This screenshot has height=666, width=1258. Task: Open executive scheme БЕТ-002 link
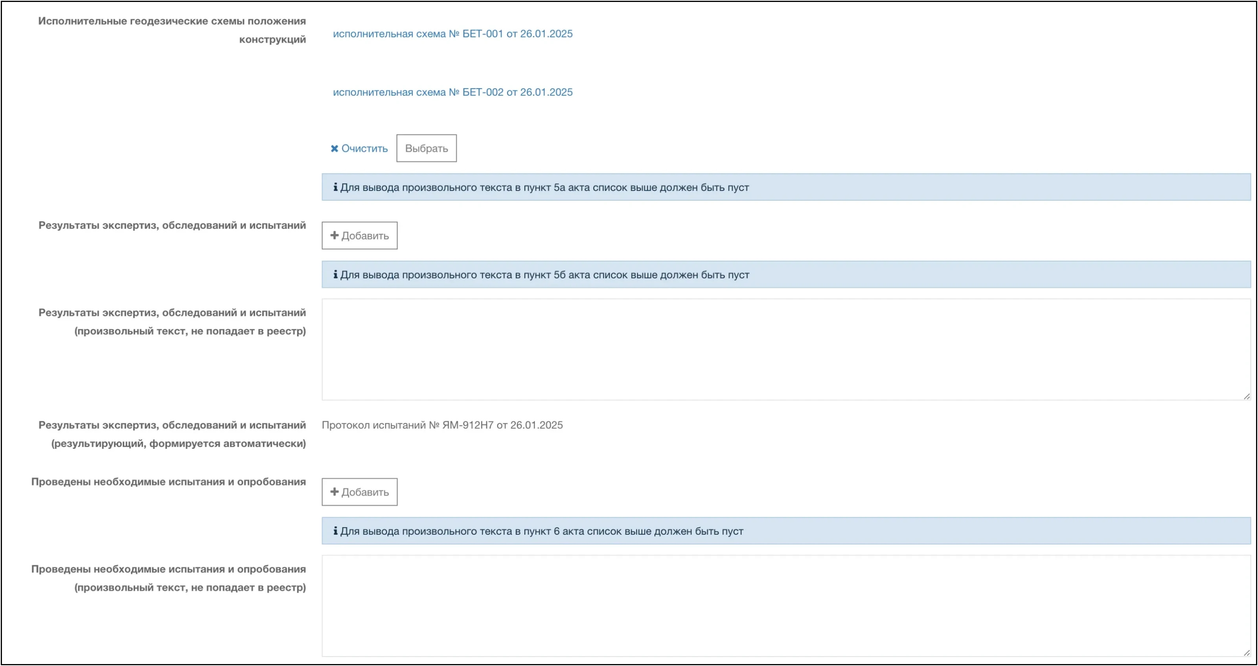click(x=452, y=92)
